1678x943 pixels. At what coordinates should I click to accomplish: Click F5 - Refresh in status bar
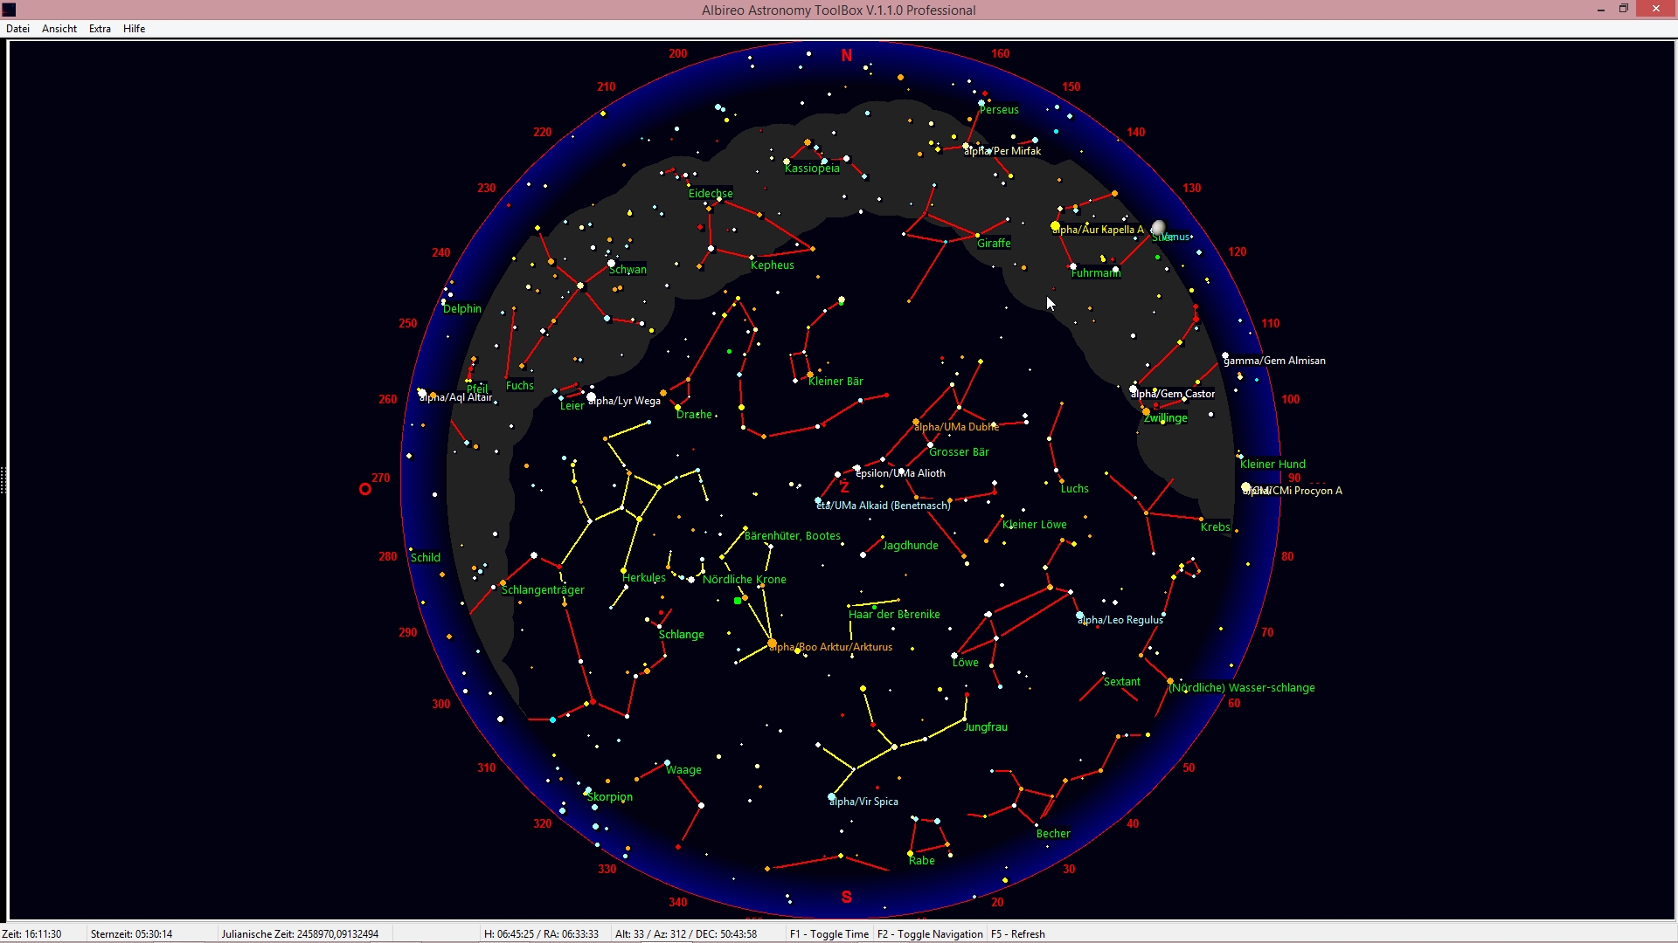coord(1018,934)
